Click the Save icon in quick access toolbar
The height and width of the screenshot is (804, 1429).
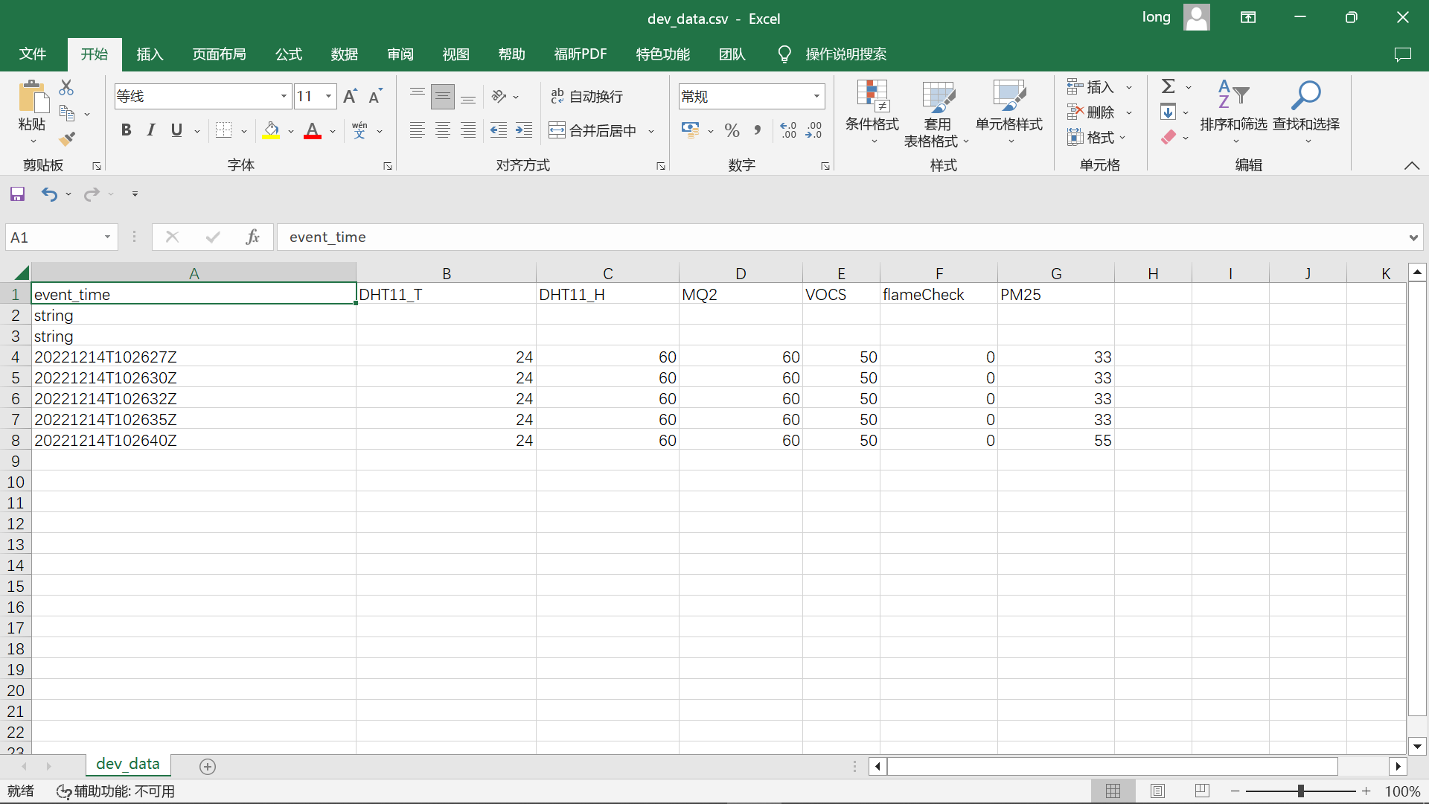click(x=17, y=194)
